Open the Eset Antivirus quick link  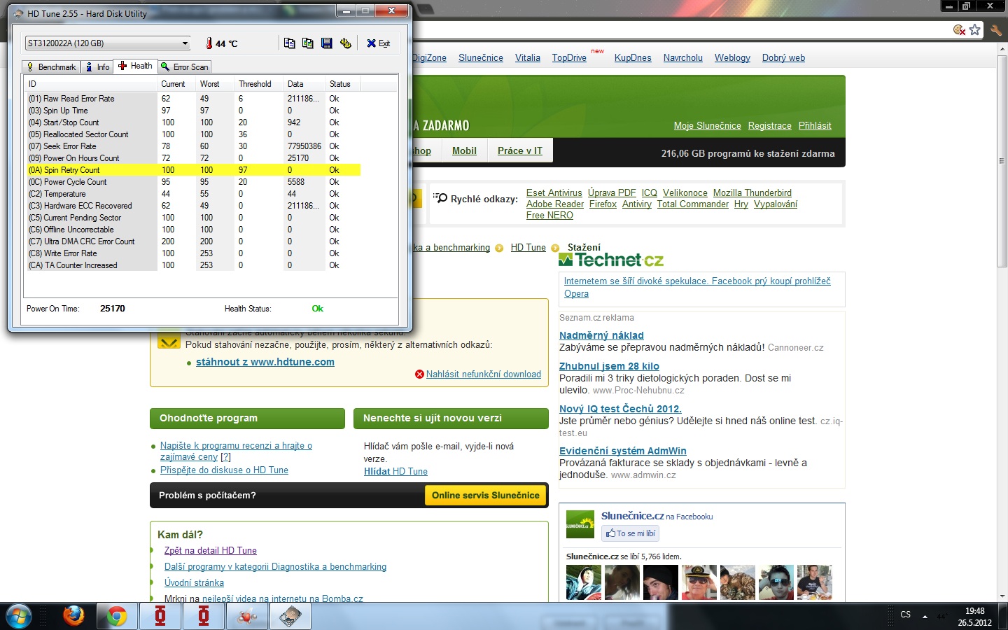[x=554, y=192]
